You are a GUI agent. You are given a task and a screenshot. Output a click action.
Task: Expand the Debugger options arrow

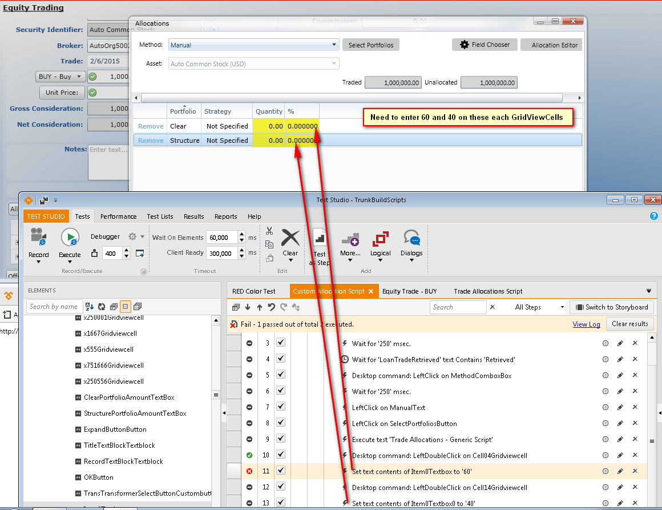coord(143,236)
